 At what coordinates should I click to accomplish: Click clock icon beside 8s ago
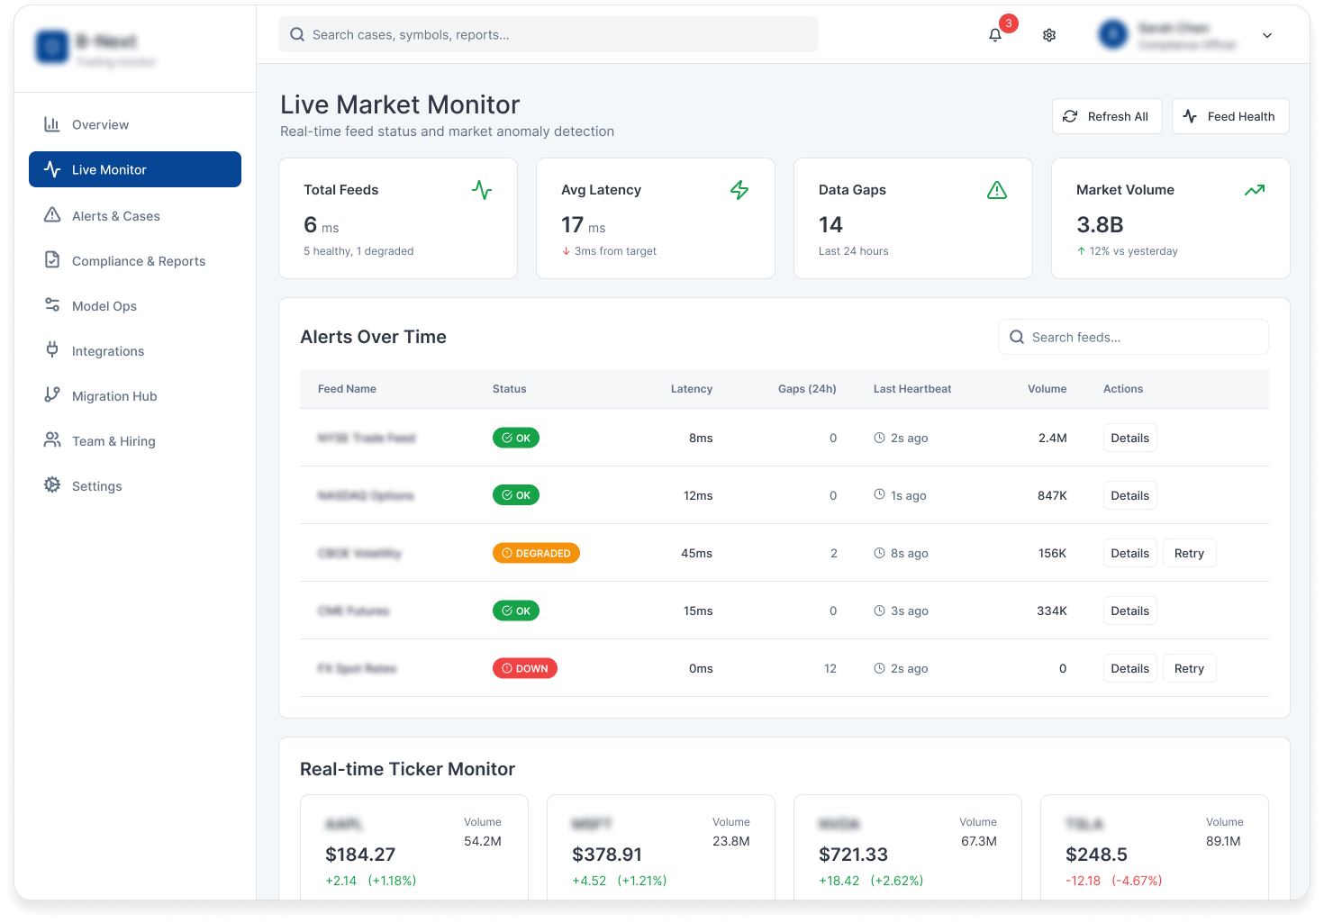click(x=879, y=553)
